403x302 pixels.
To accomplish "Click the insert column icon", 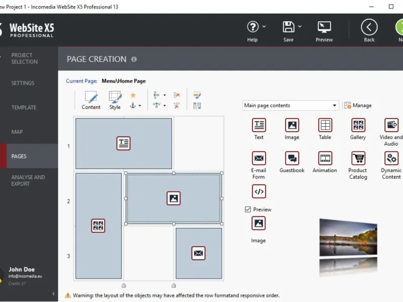I will tap(156, 105).
